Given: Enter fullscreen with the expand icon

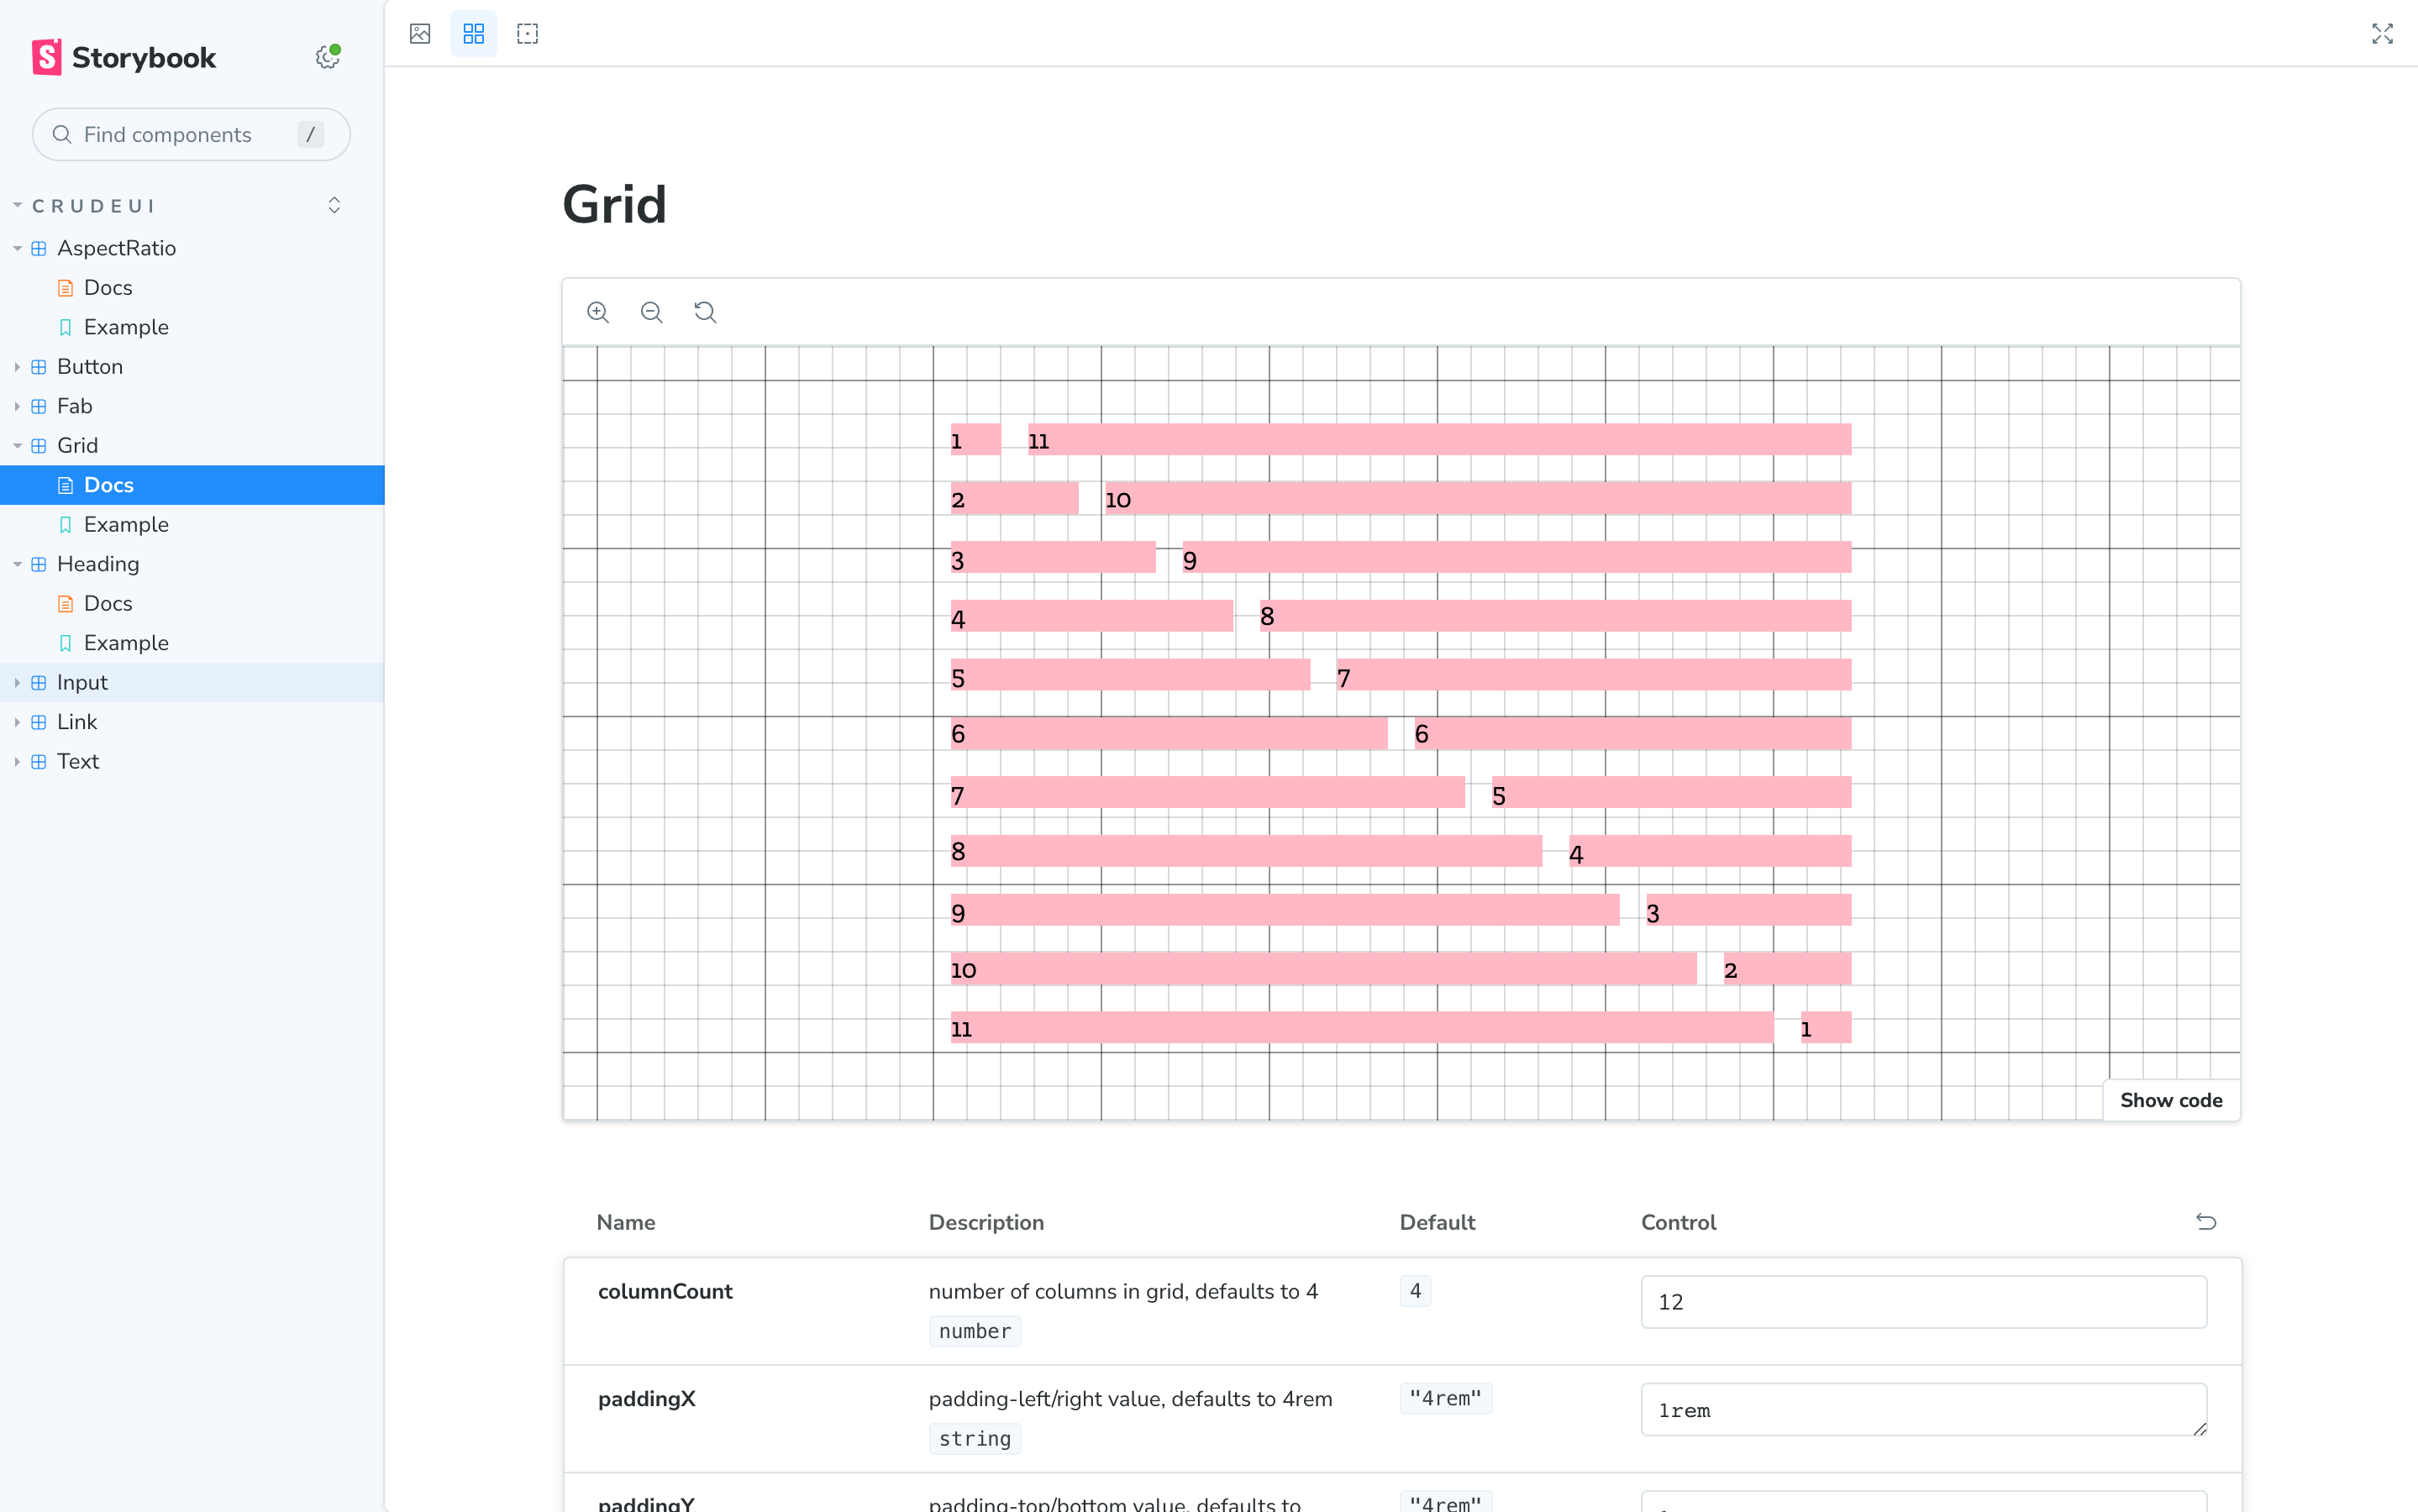Looking at the screenshot, I should (x=2381, y=34).
